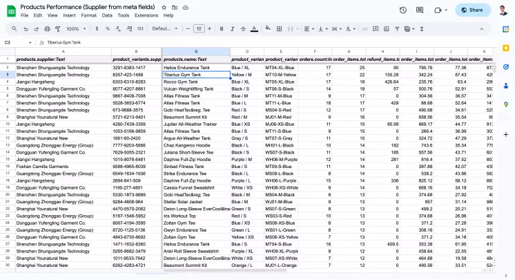Increase the font size
The image size is (515, 280).
point(210,29)
